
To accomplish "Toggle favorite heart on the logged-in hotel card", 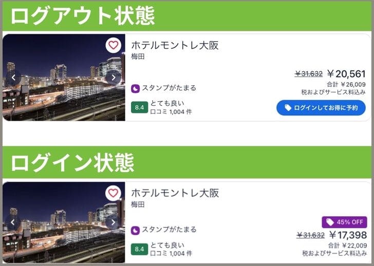I will 113,193.
